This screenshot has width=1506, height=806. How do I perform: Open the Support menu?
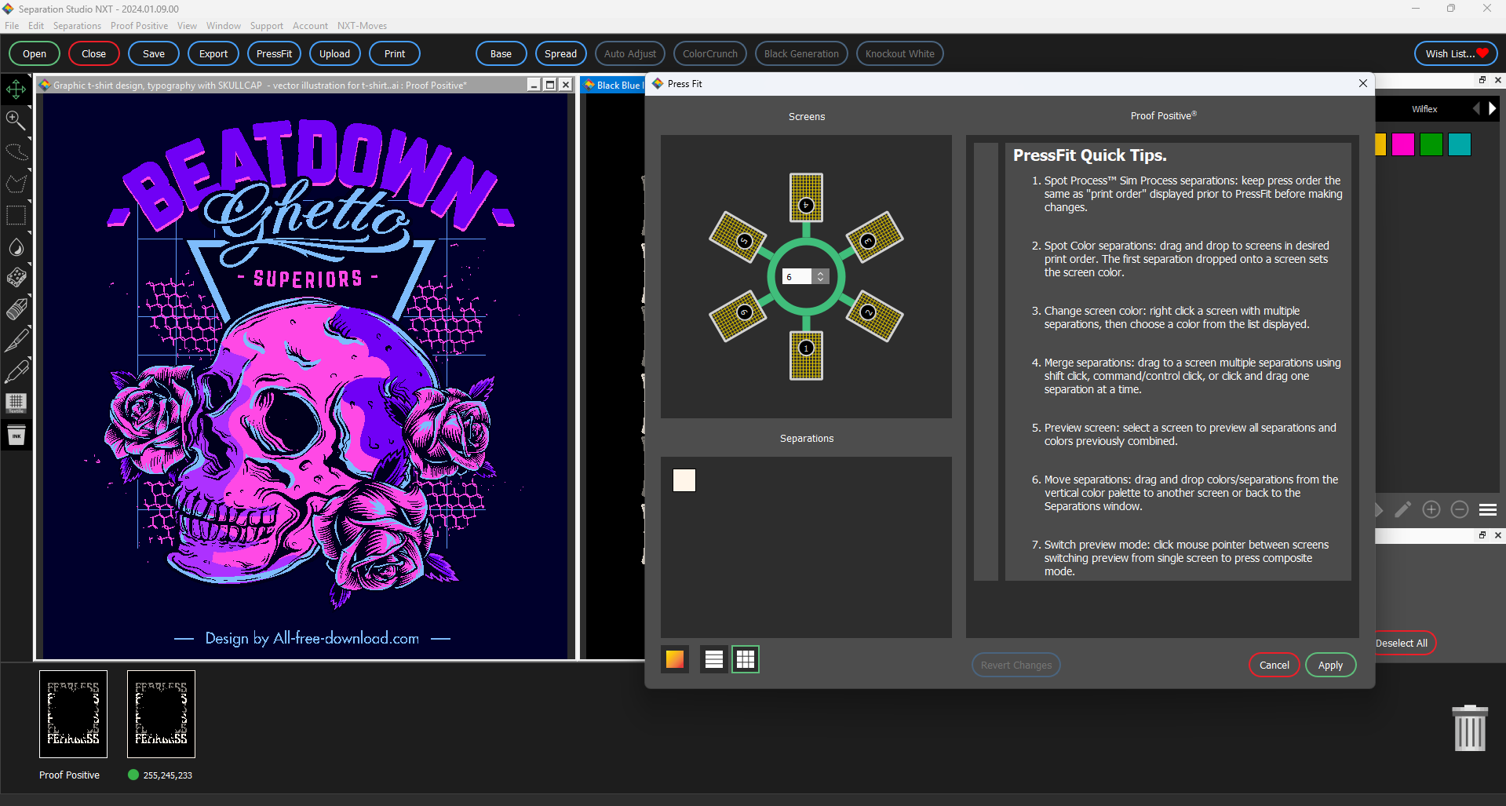(x=267, y=26)
